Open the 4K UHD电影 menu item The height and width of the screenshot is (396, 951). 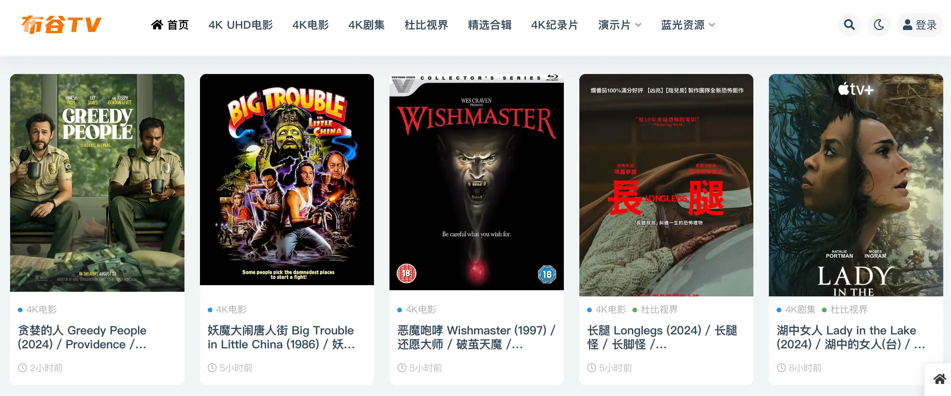(241, 25)
